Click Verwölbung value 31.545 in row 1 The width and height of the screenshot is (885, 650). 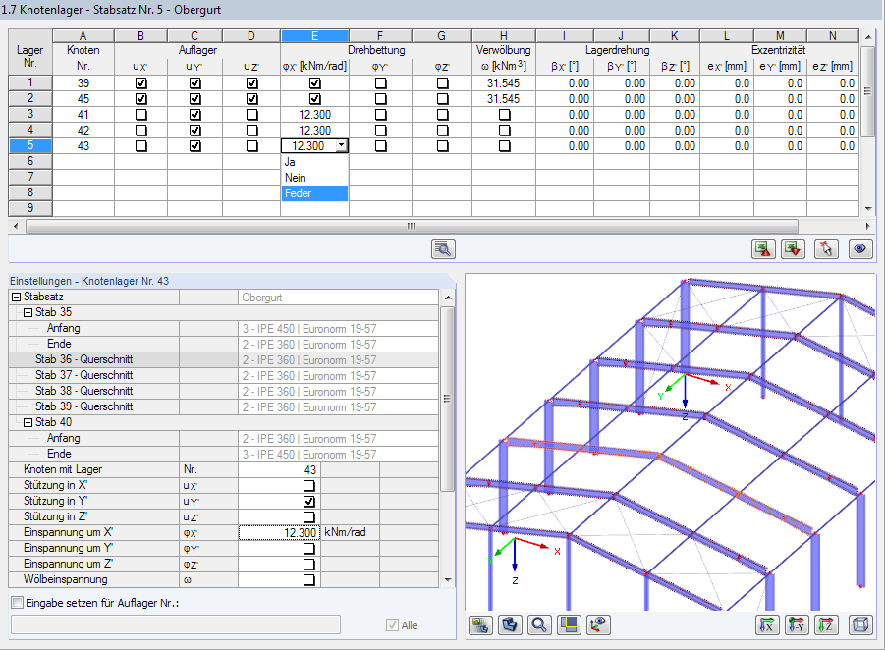pos(504,82)
